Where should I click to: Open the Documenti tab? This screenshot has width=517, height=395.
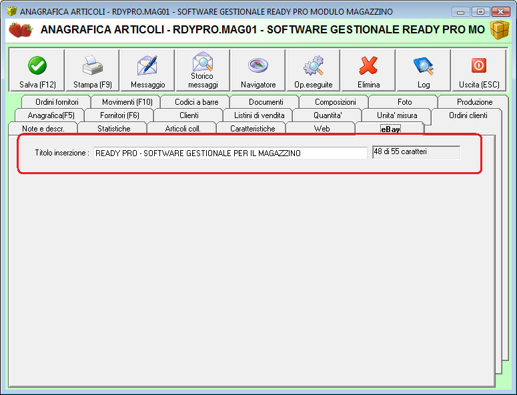(266, 102)
